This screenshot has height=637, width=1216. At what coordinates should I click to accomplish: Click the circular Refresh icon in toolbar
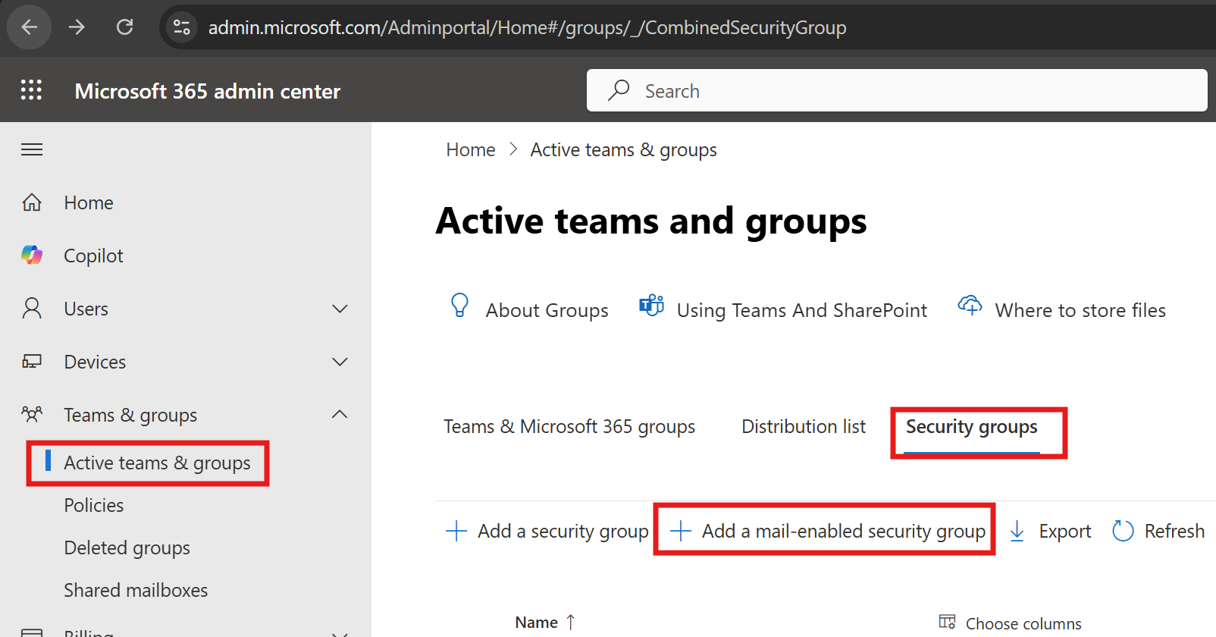pos(1123,531)
